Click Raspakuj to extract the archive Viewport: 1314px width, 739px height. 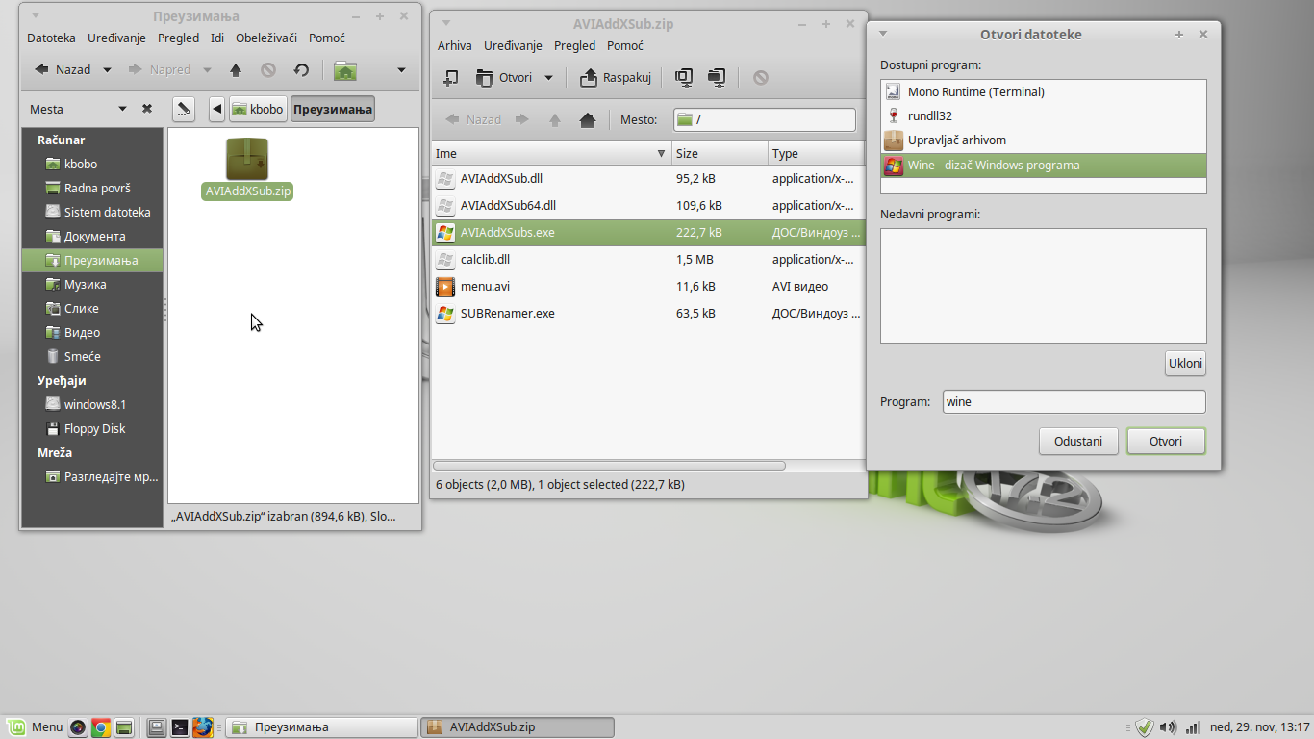(616, 78)
